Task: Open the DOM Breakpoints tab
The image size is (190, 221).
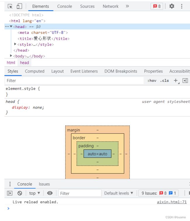Action: pyautogui.click(x=121, y=71)
